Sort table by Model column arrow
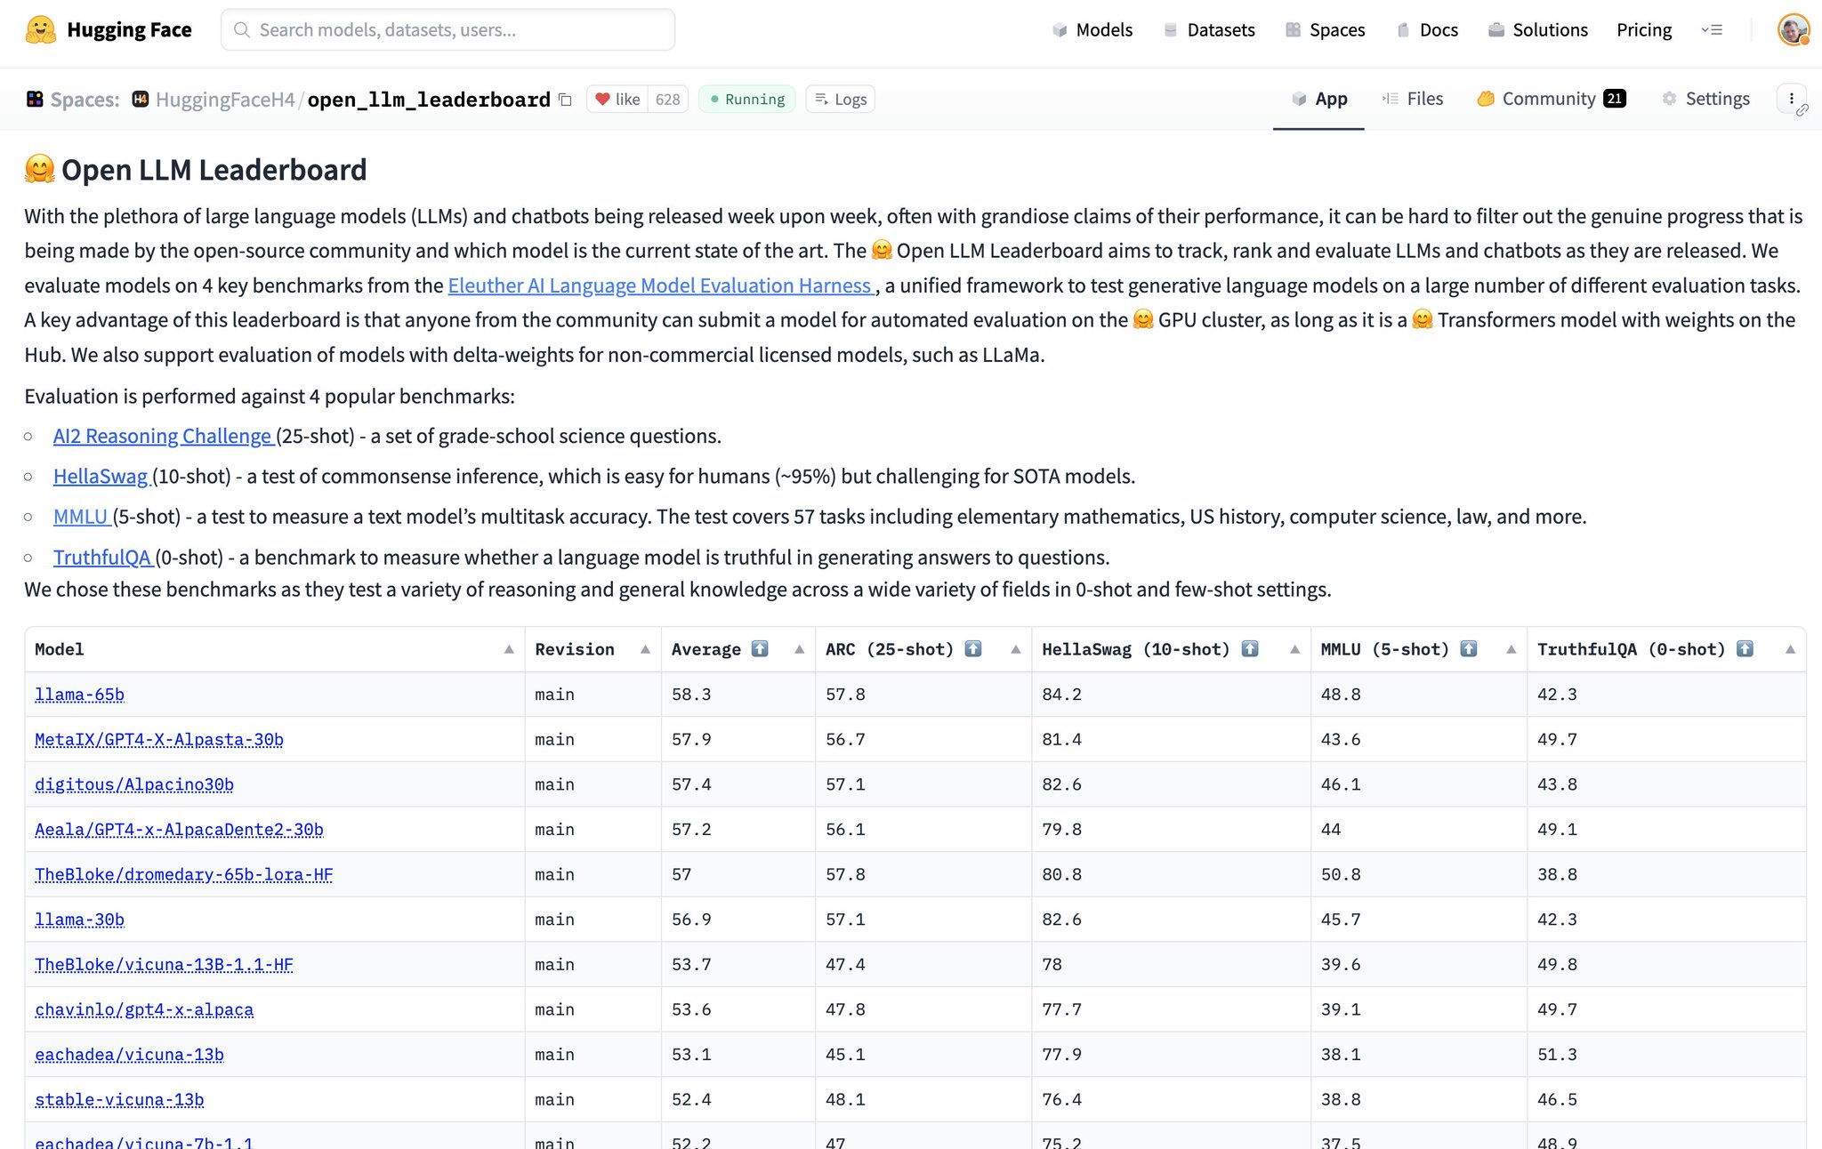This screenshot has height=1149, width=1822. (x=509, y=650)
